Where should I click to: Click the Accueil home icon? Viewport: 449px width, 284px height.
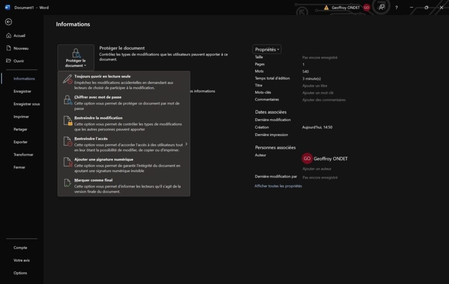pyautogui.click(x=9, y=35)
